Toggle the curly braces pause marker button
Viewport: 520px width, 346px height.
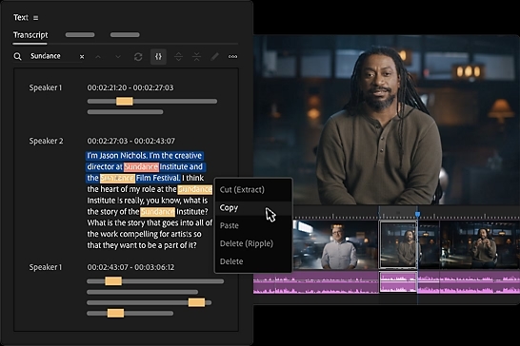click(x=158, y=57)
